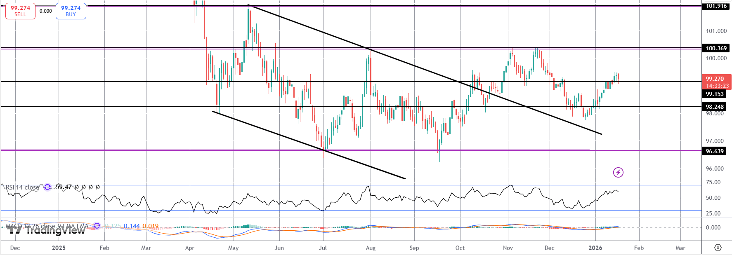Image resolution: width=732 pixels, height=255 pixels.
Task: Click the 96.639 price level label
Action: tap(714, 151)
